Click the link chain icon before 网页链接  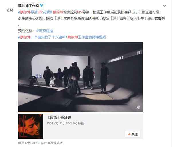coord(37,31)
